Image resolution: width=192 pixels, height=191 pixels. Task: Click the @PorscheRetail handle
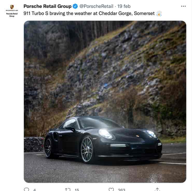point(96,6)
